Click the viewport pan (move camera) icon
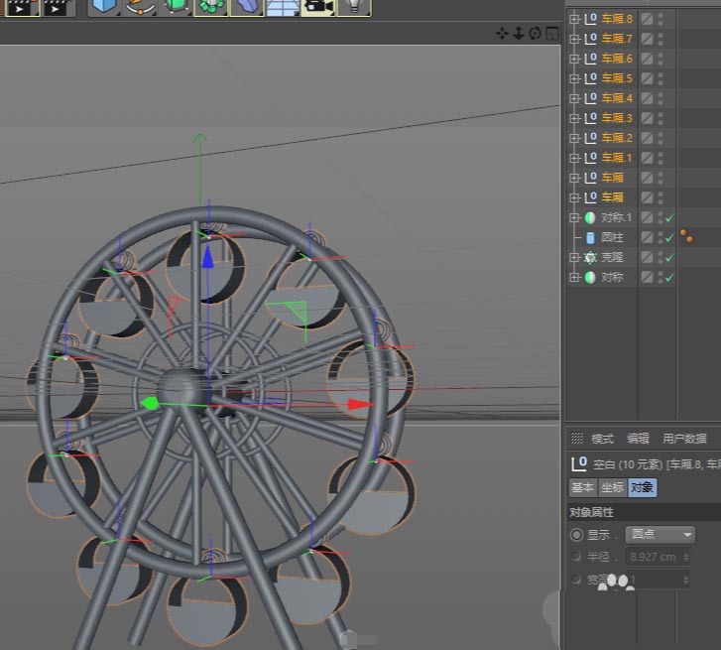The image size is (721, 650). [x=502, y=34]
